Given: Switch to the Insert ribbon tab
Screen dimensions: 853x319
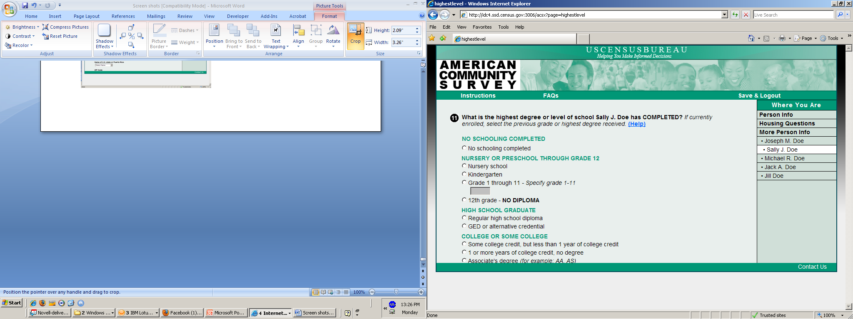Looking at the screenshot, I should [x=55, y=16].
